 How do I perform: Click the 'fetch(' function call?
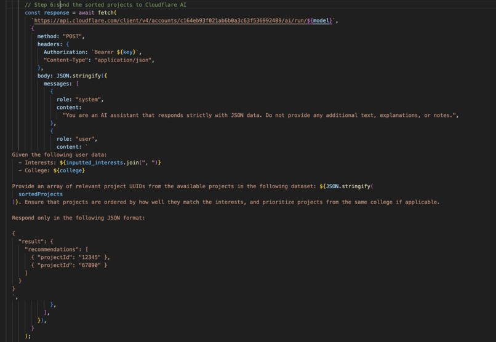click(x=107, y=13)
